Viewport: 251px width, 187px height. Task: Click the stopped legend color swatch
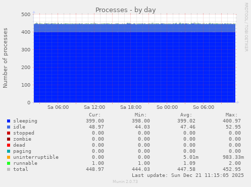pyautogui.click(x=9, y=133)
